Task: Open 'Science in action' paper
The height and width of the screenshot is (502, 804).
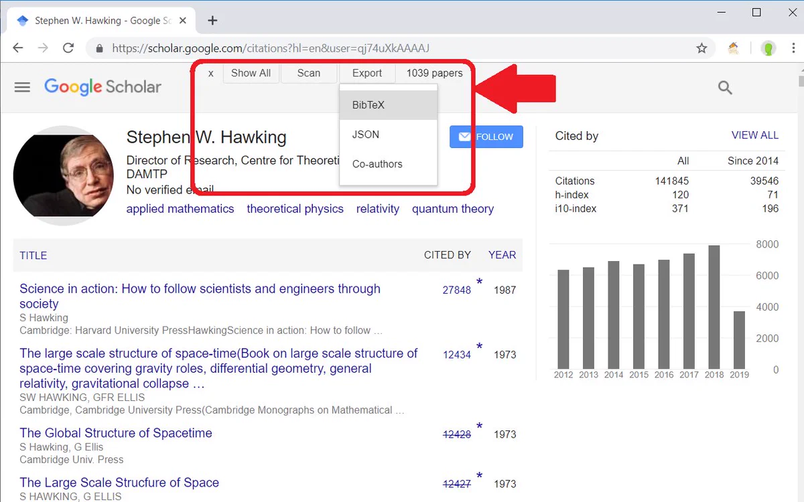Action: point(200,296)
